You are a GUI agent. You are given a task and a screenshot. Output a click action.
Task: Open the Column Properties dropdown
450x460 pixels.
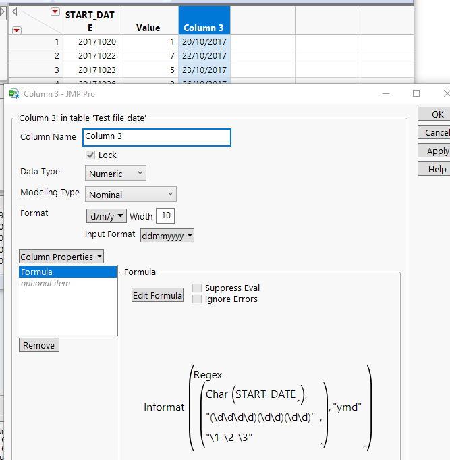point(61,257)
